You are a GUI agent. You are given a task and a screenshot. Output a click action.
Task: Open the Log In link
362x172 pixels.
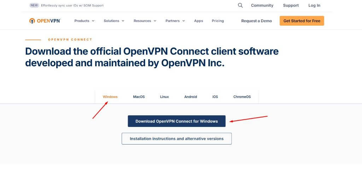(314, 5)
